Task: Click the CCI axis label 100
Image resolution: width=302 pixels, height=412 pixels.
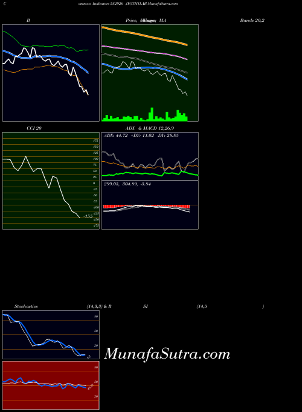Action: 96,159
